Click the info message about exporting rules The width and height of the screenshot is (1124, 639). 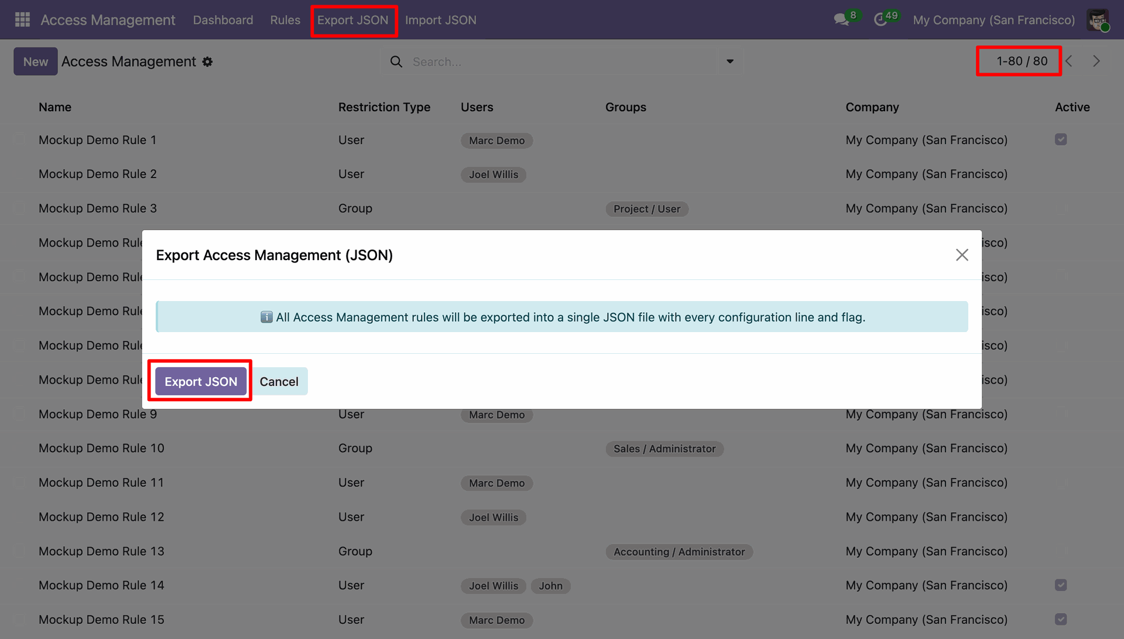click(x=562, y=317)
